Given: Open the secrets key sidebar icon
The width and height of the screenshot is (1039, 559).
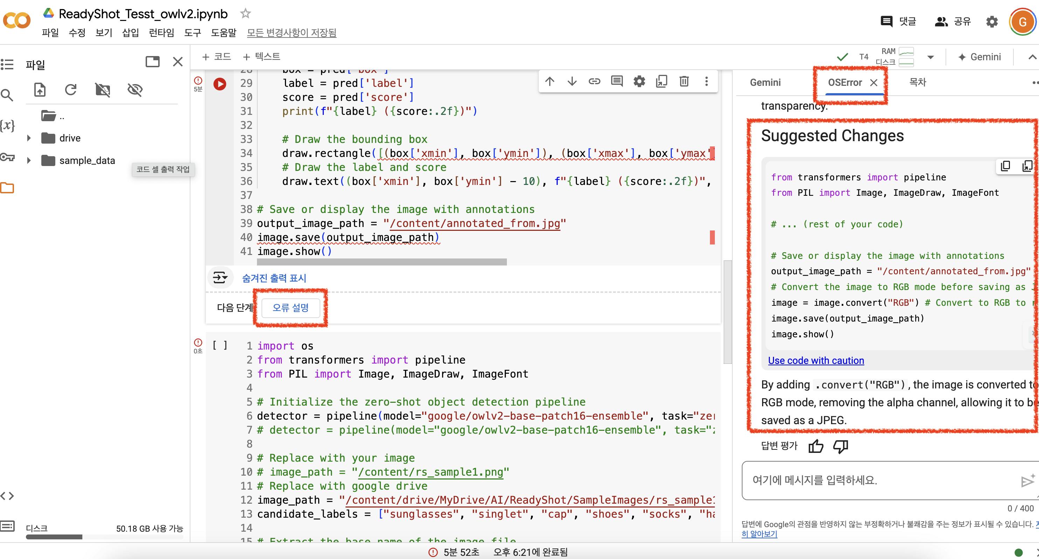Looking at the screenshot, I should pos(7,157).
